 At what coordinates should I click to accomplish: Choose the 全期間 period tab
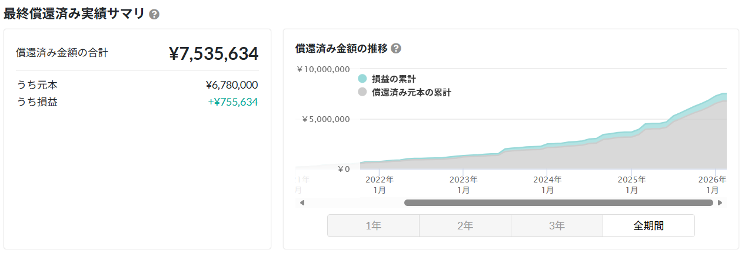click(648, 225)
